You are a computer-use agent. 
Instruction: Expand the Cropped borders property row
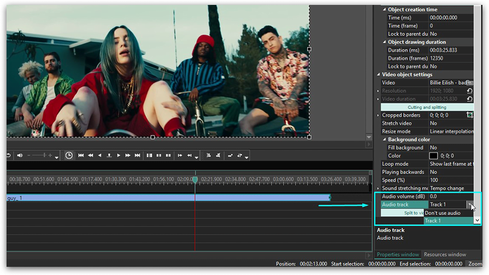point(378,115)
